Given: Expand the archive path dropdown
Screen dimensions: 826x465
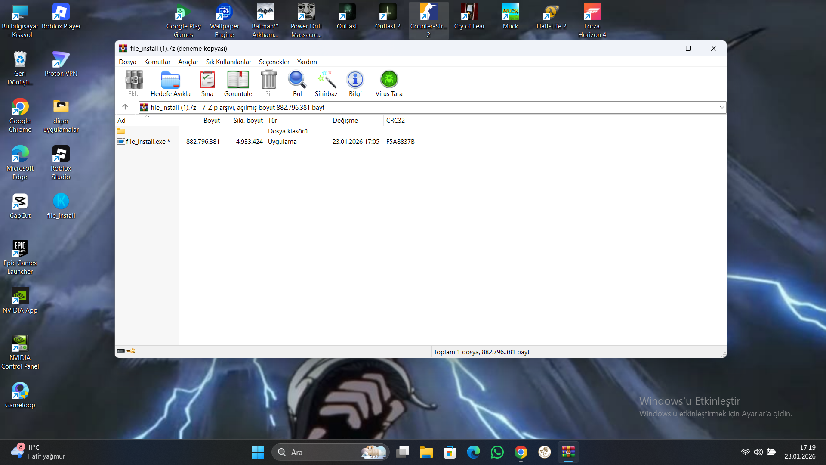Looking at the screenshot, I should pyautogui.click(x=722, y=108).
